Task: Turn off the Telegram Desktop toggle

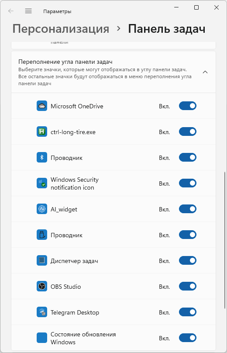Action: [x=188, y=312]
